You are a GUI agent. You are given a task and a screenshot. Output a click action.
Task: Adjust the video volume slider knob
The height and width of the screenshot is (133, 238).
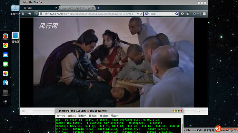point(198,111)
